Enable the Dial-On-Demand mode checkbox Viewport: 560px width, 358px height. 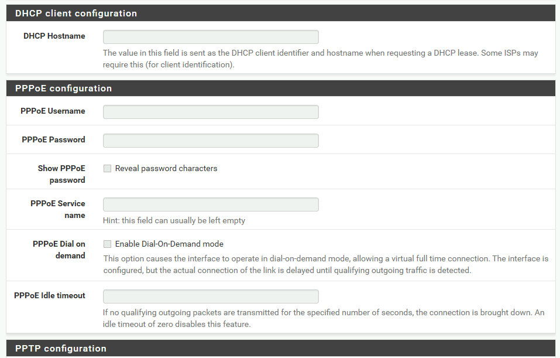click(x=107, y=244)
